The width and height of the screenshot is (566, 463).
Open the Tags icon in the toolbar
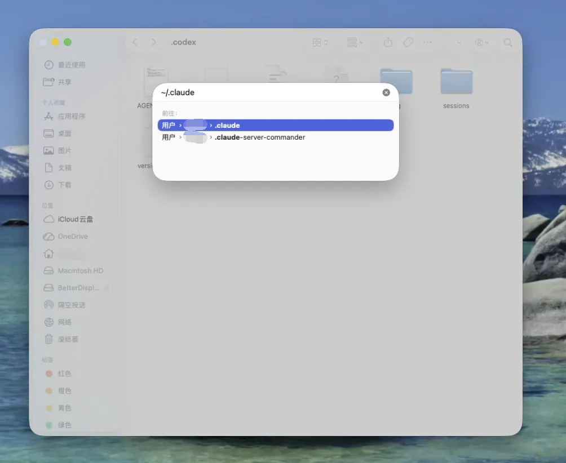coord(408,42)
